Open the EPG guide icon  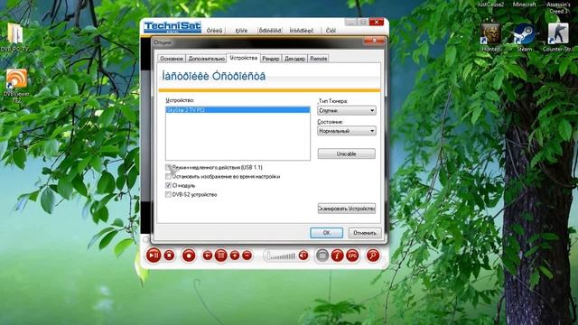click(x=352, y=255)
